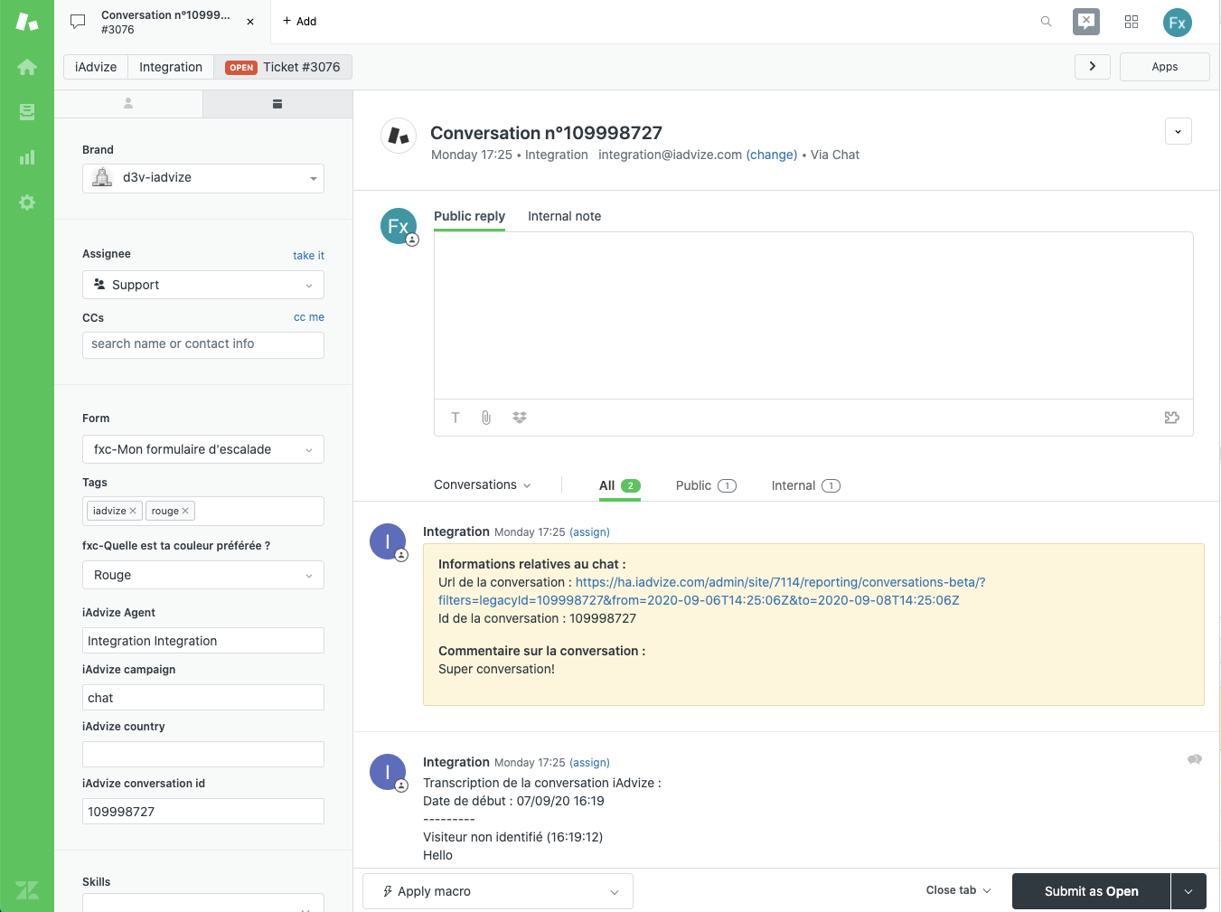1221x912 pixels.
Task: Click the iAdvize campaign field
Action: [x=203, y=698]
